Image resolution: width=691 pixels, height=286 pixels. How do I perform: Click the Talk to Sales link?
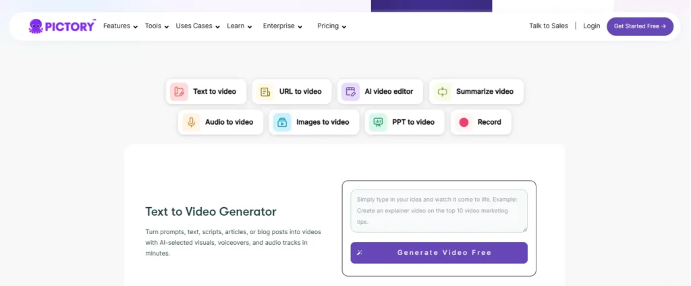pos(549,26)
